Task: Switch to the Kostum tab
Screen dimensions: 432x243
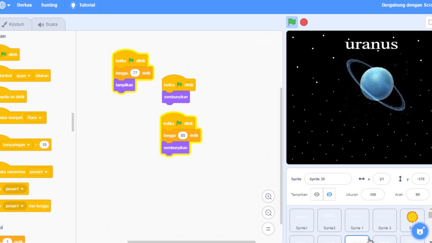Action: (x=13, y=24)
